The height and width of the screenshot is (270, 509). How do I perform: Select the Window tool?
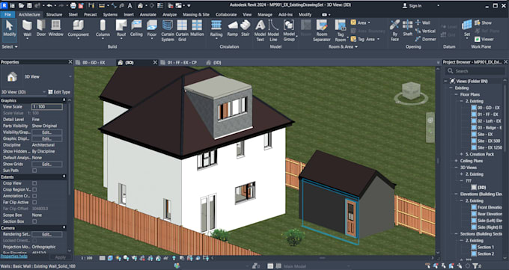[56, 28]
